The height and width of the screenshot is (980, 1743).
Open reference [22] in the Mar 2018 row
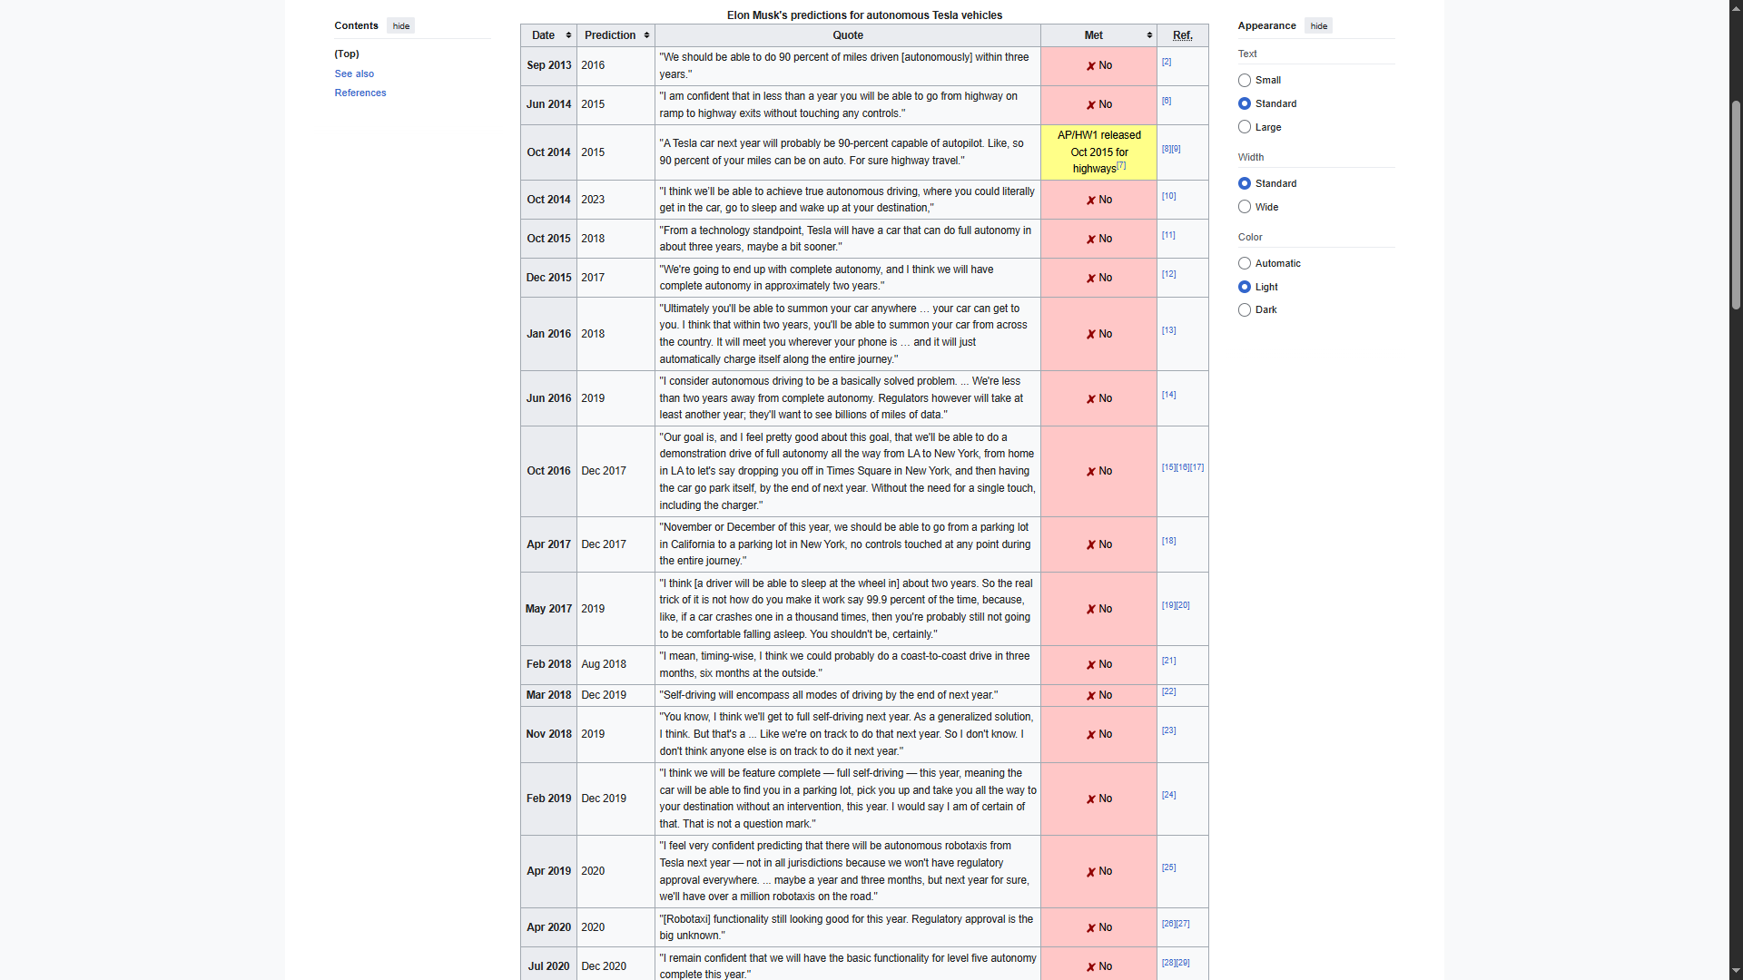pos(1169,692)
